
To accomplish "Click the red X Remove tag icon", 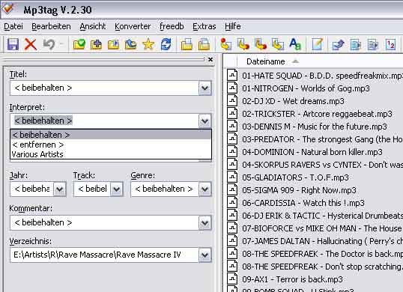I will (x=30, y=44).
